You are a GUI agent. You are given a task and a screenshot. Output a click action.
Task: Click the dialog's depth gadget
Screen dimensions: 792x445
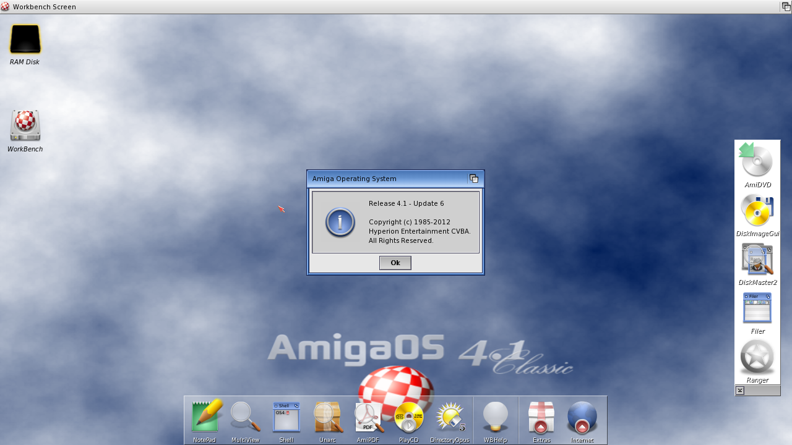(474, 179)
